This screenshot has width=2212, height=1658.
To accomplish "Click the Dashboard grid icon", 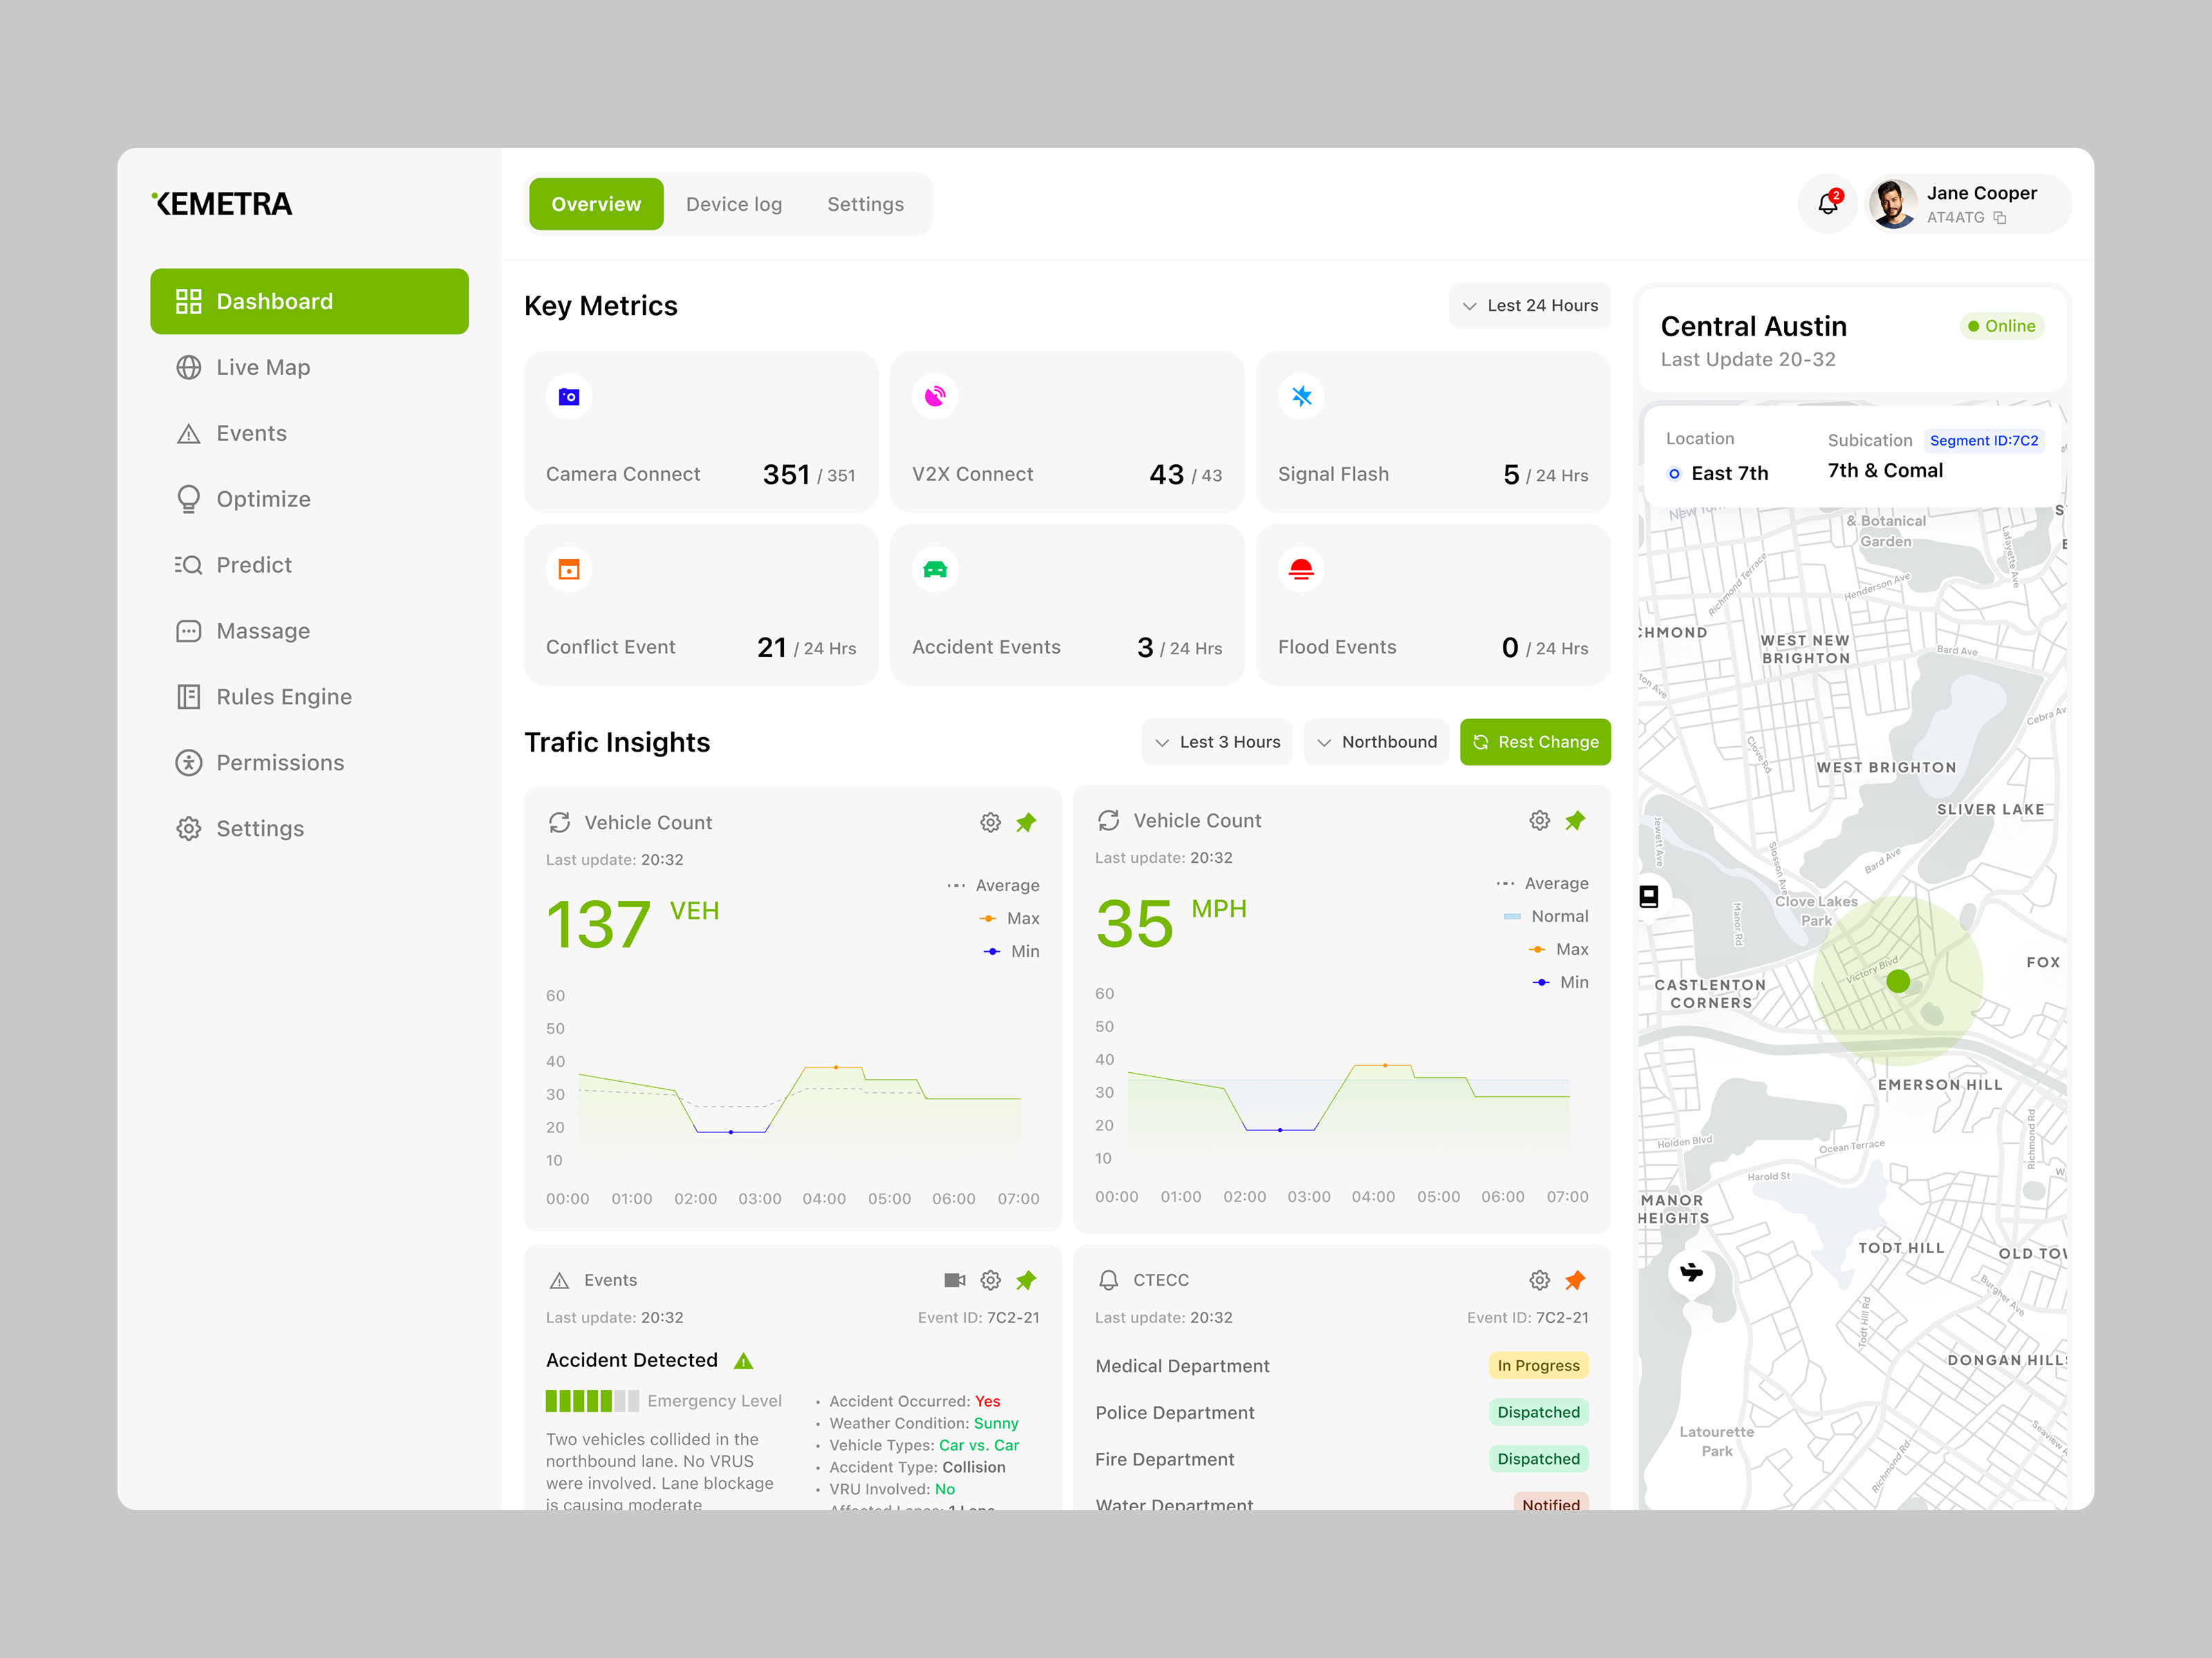I will (188, 302).
